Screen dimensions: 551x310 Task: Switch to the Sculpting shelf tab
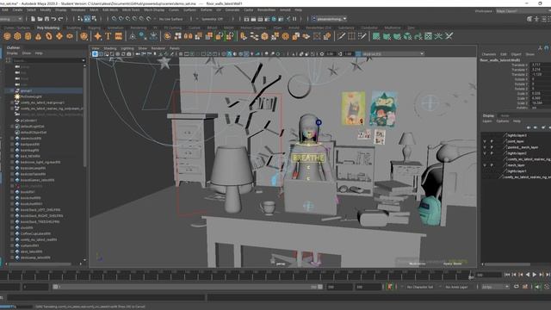[74, 28]
